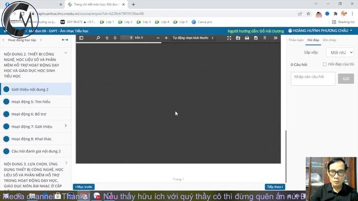This screenshot has height=201, width=358.
Task: Switch to the 'Hỏi đáp' tab
Action: [x=313, y=40]
